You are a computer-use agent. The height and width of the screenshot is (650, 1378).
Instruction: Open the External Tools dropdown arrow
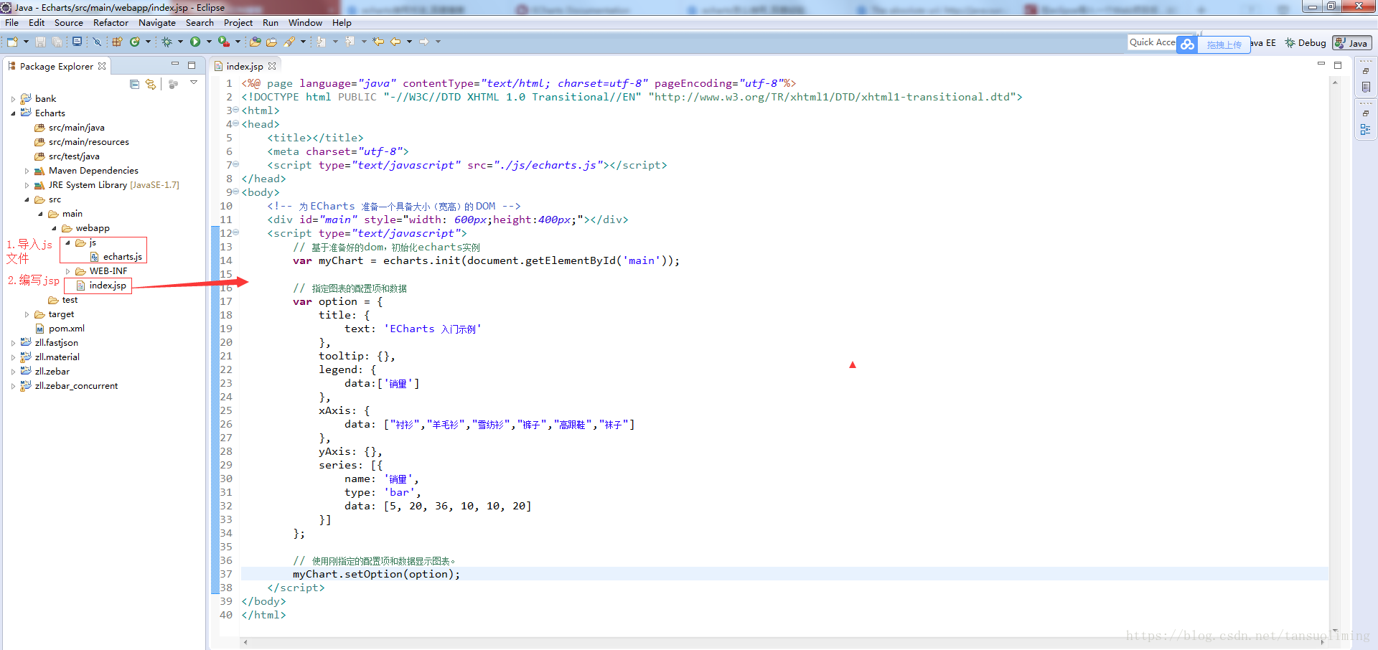238,42
